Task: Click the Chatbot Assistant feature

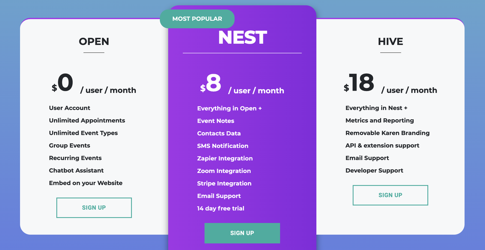Action: [x=77, y=171]
